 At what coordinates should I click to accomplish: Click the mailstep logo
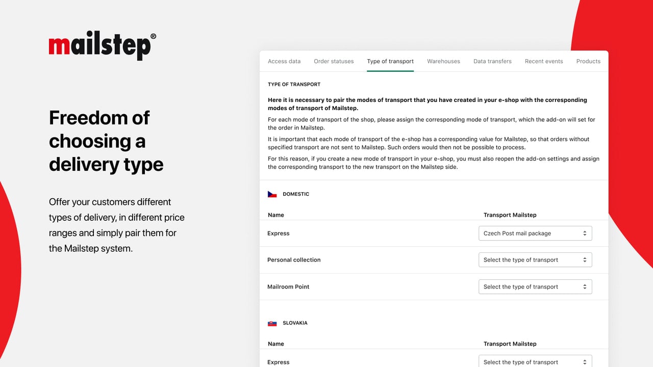(x=103, y=46)
